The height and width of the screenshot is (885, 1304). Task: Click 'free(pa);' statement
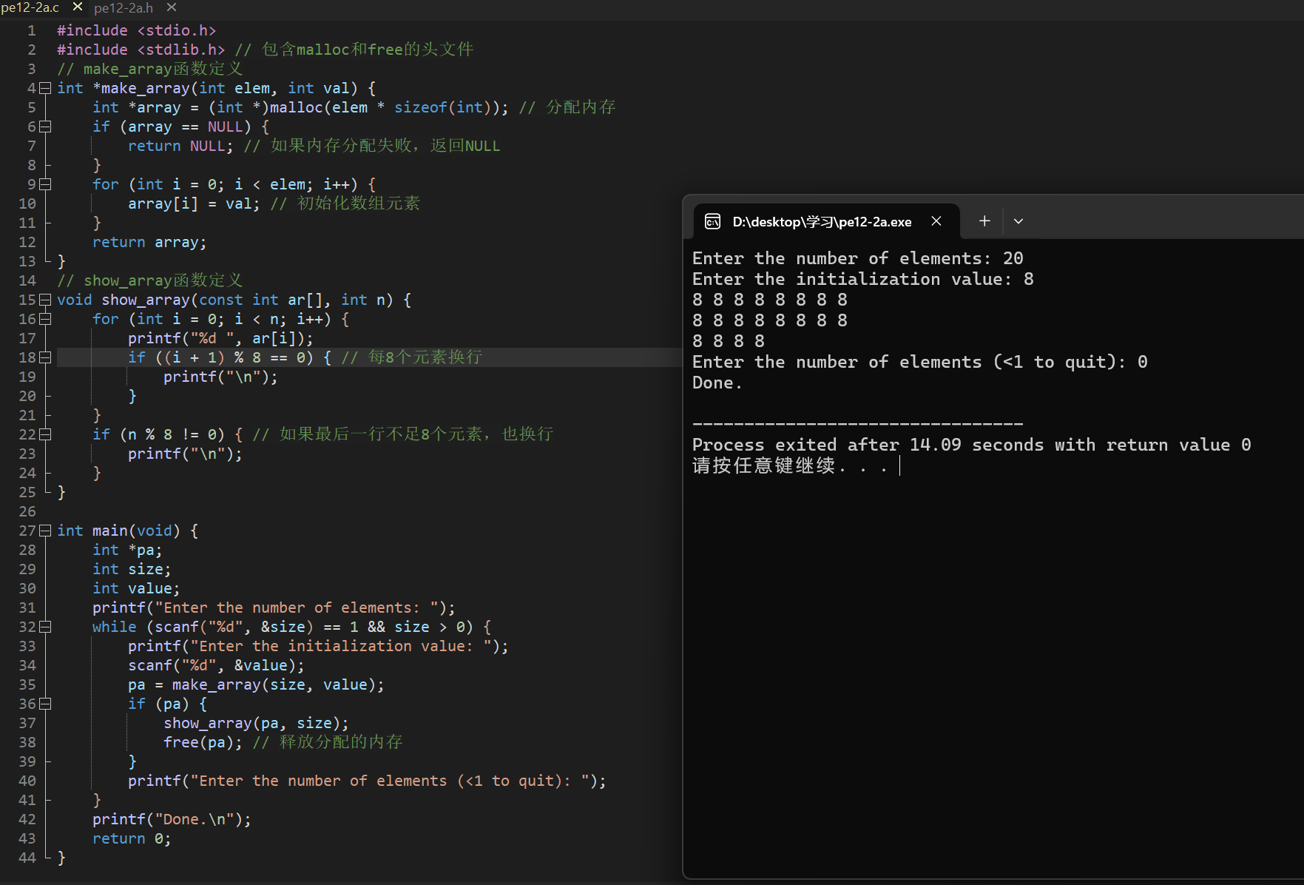point(203,742)
